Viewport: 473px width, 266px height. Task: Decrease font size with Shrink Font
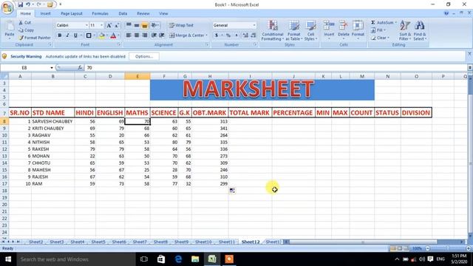117,25
